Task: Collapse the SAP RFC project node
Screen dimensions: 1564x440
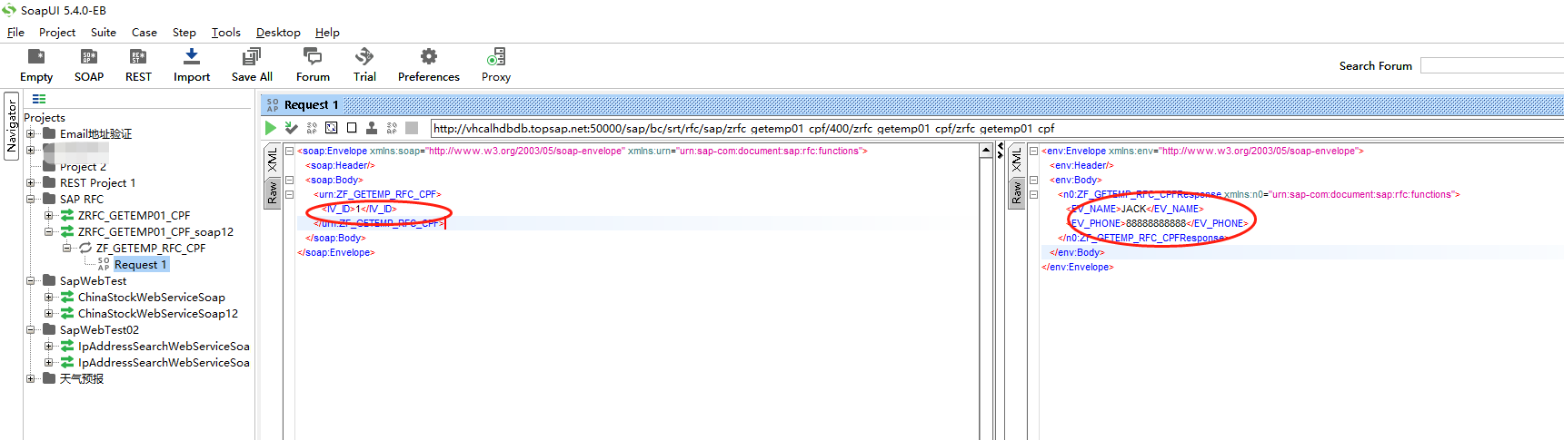Action: coord(30,199)
